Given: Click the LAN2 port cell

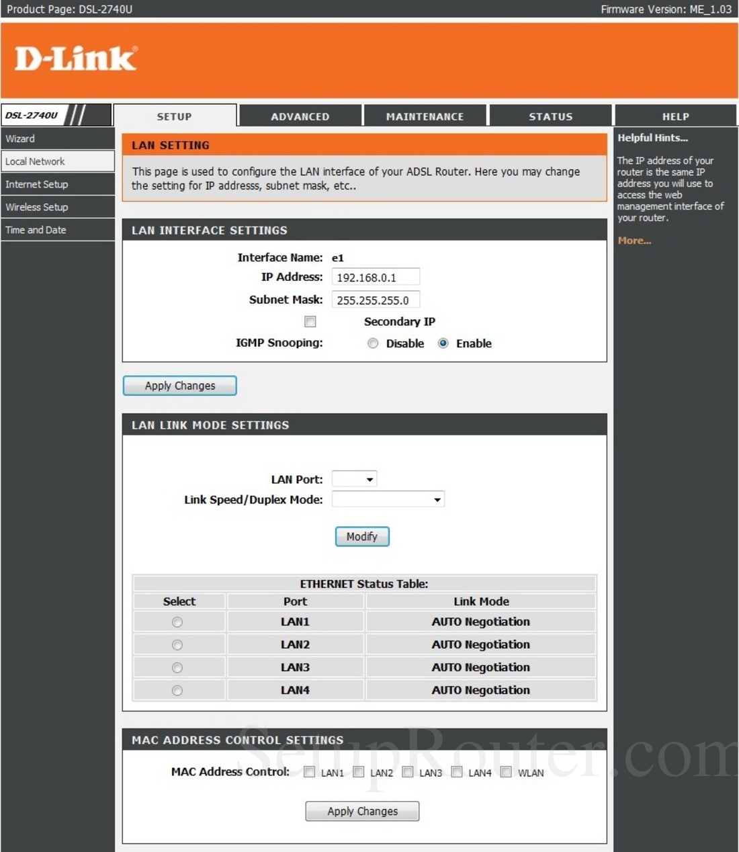Looking at the screenshot, I should tap(296, 644).
